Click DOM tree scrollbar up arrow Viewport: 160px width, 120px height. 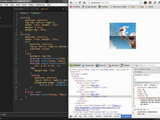coord(133,69)
